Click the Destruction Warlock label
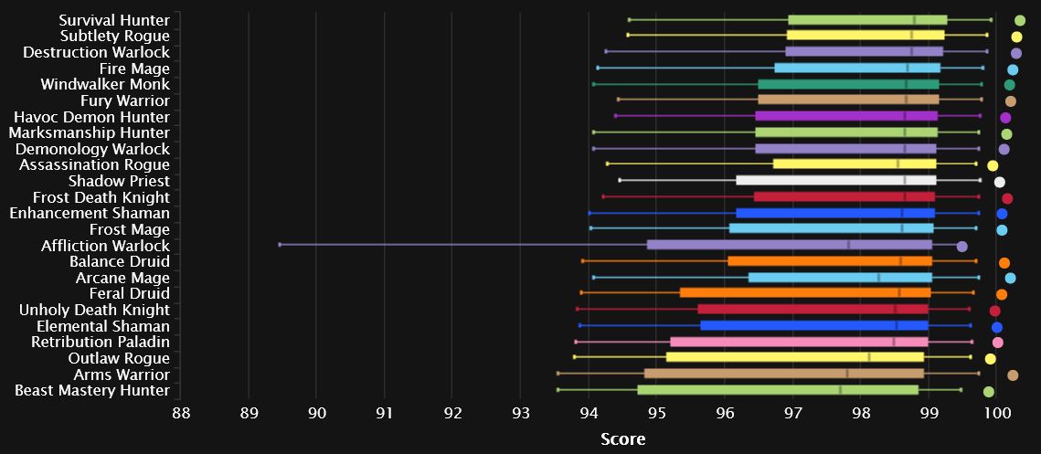 click(x=96, y=52)
